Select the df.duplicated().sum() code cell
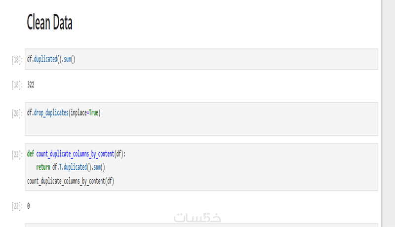 201,59
